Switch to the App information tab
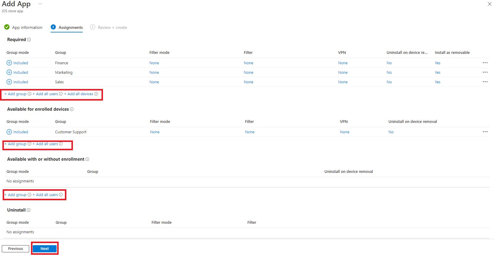The width and height of the screenshot is (495, 255). coord(27,27)
